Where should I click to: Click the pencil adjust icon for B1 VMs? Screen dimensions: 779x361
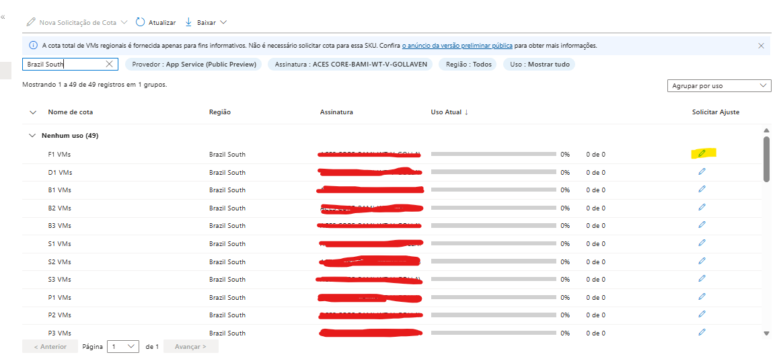click(702, 189)
